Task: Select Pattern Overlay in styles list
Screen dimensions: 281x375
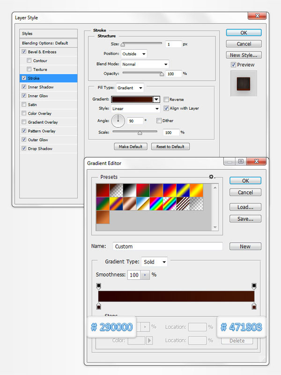Action: [x=42, y=131]
